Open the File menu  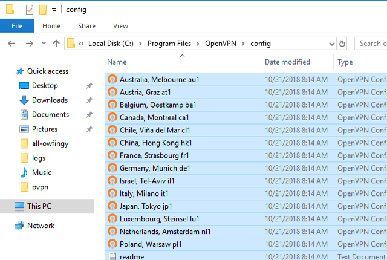click(17, 26)
